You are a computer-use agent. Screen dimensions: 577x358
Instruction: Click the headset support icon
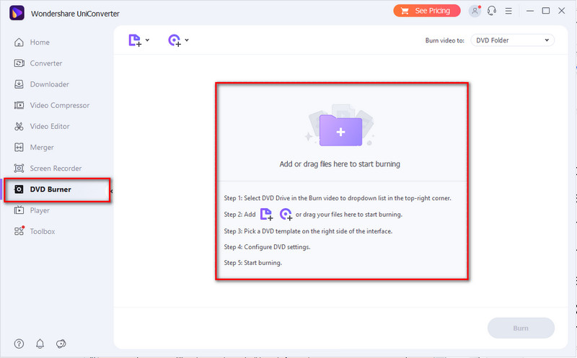tap(493, 11)
